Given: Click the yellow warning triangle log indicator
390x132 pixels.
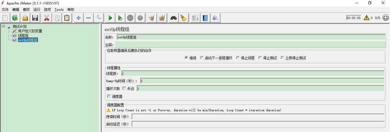Looking at the screenshot, I should (x=367, y=18).
